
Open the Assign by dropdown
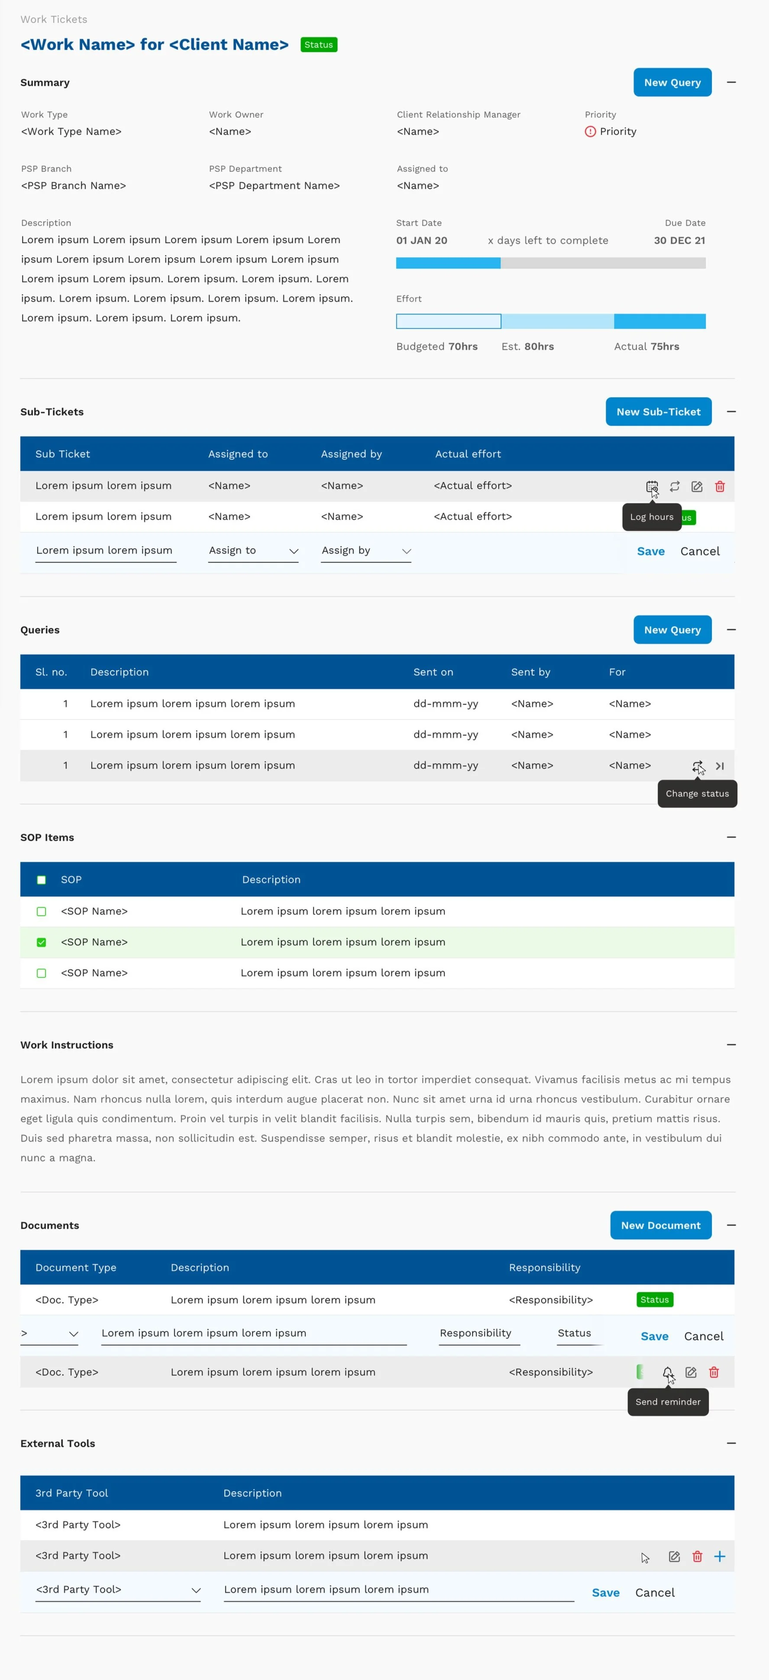(366, 551)
